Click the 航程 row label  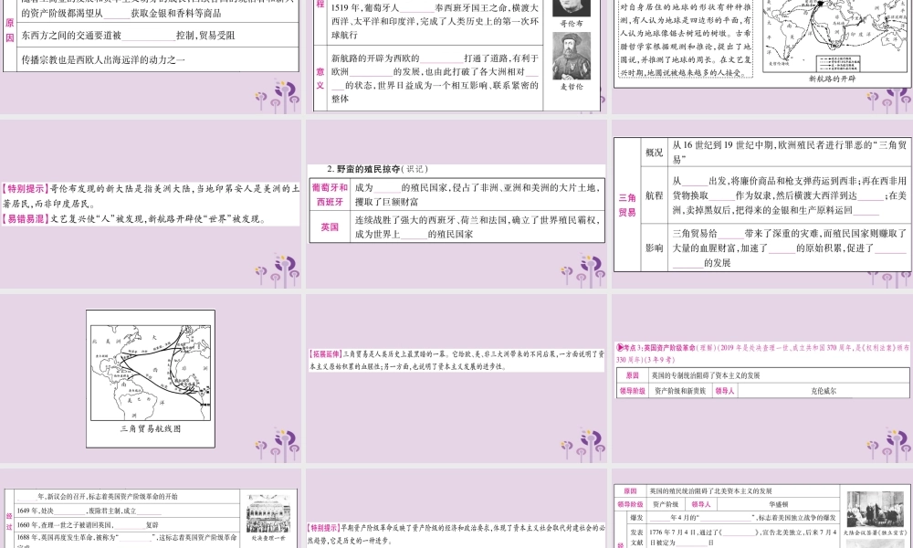pos(654,195)
